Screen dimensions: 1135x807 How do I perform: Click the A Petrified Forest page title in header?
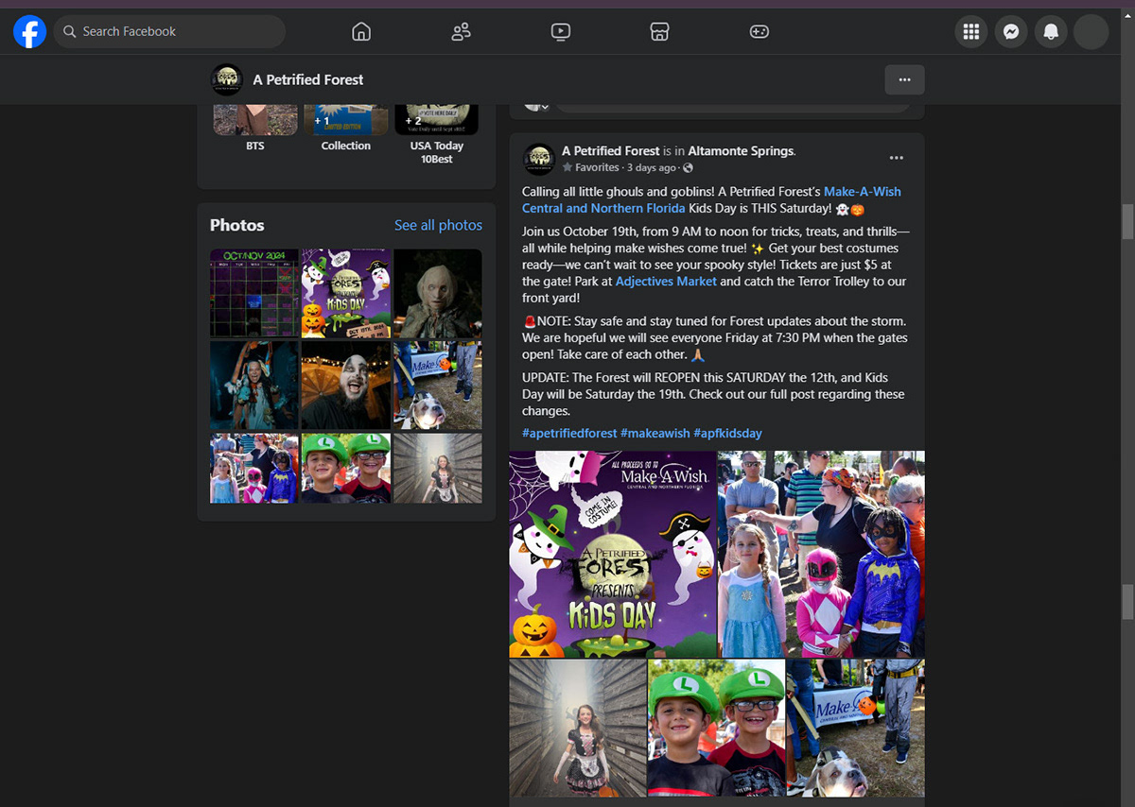point(308,79)
